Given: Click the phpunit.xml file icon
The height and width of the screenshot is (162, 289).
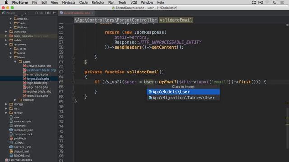Looking at the screenshot, I should [11, 151].
